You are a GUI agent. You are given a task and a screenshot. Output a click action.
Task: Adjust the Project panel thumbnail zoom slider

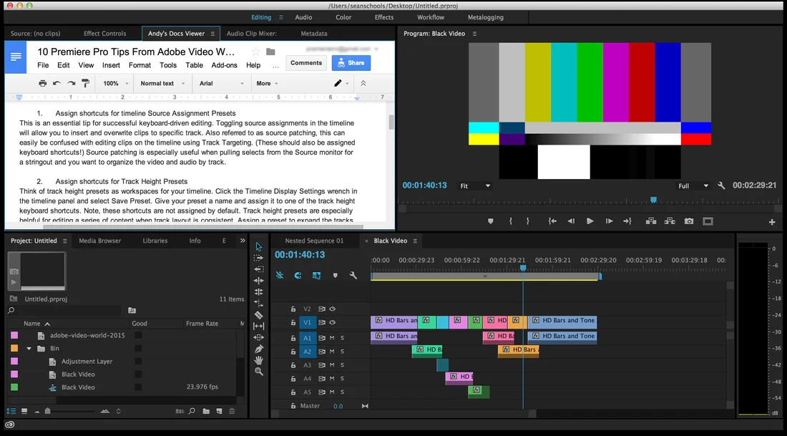pos(48,411)
